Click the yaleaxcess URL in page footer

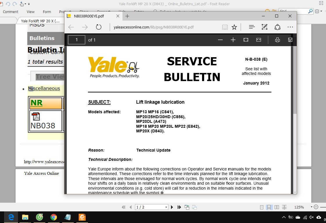click(44, 162)
